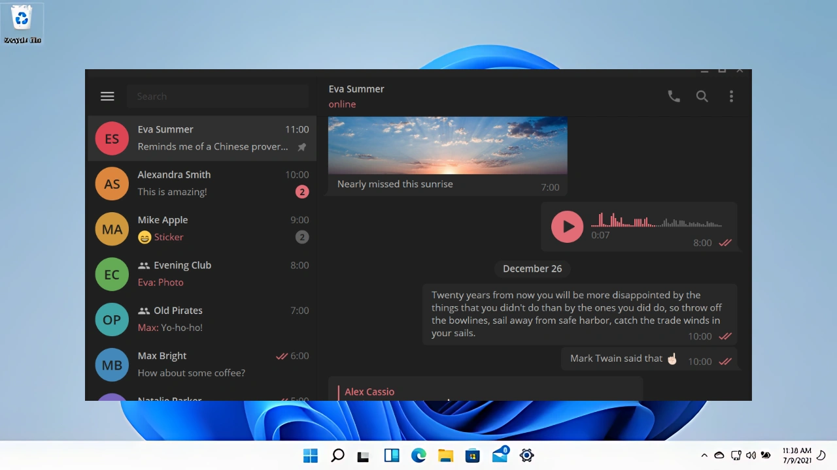Viewport: 837px width, 470px height.
Task: Click the ES avatar of Eva Summer
Action: pos(112,138)
